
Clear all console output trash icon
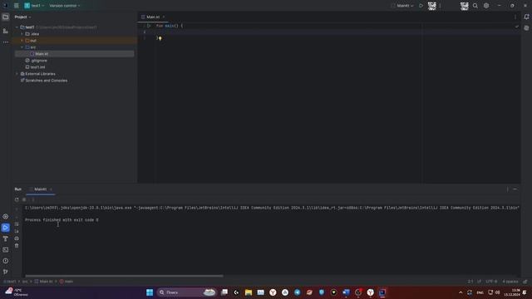click(x=17, y=246)
